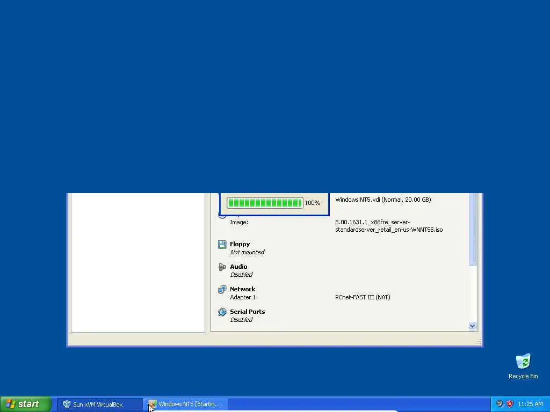
Task: Click the Serial Ports 'Disabled' status text
Action: (241, 320)
